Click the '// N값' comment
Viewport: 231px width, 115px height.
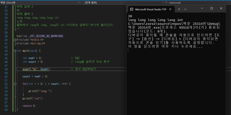75,58
